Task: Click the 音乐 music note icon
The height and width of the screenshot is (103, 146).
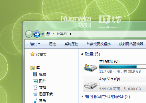Action: click(35, 100)
